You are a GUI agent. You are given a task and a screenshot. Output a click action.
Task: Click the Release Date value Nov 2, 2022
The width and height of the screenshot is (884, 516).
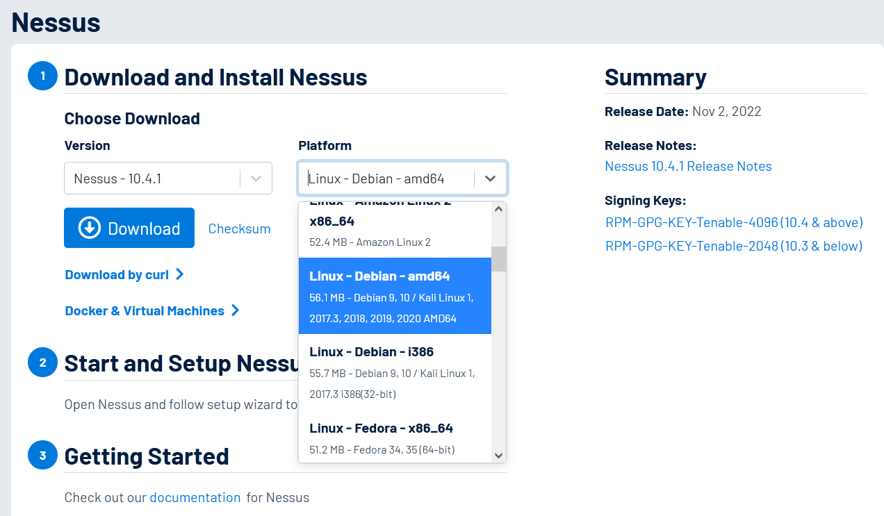tap(727, 111)
